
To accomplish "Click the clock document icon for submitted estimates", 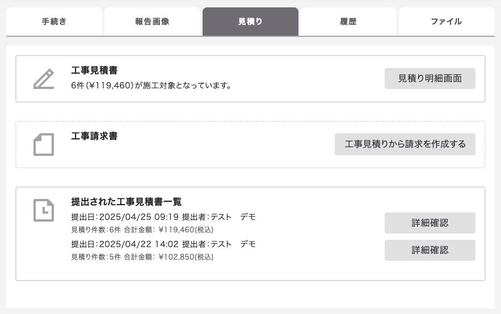I will tap(44, 210).
